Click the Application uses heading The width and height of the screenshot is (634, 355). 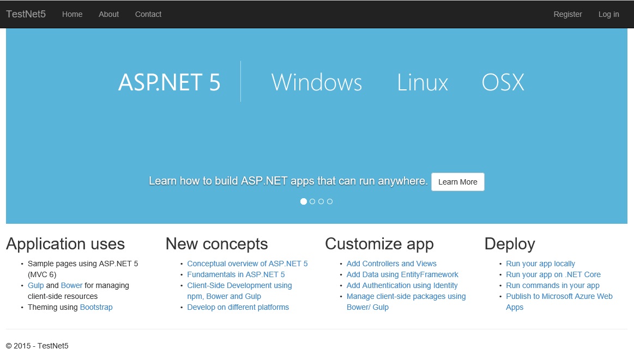pyautogui.click(x=65, y=243)
